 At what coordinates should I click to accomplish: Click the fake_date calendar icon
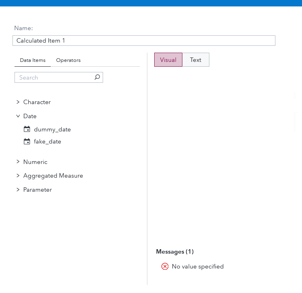pos(27,141)
